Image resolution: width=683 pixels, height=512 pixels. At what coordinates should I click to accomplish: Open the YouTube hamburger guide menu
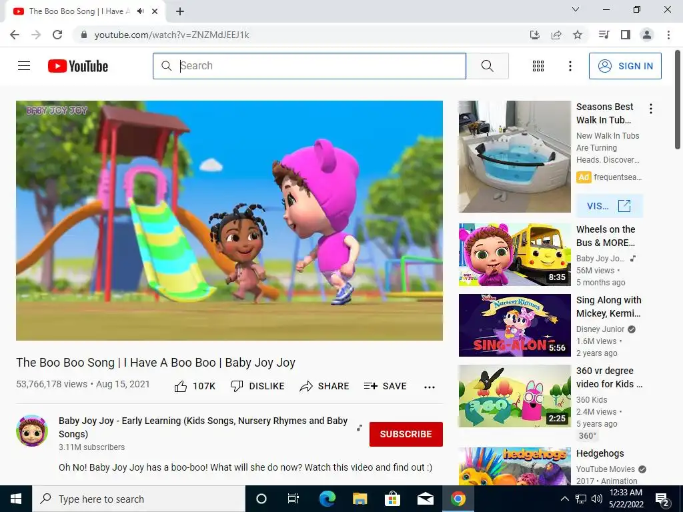point(24,66)
